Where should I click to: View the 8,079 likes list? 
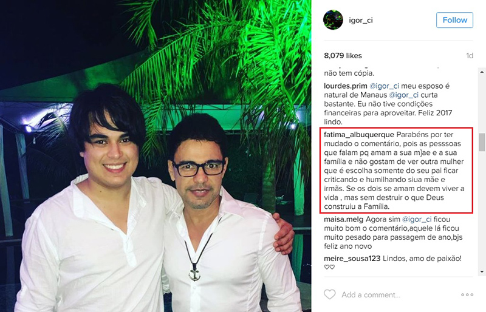click(343, 56)
